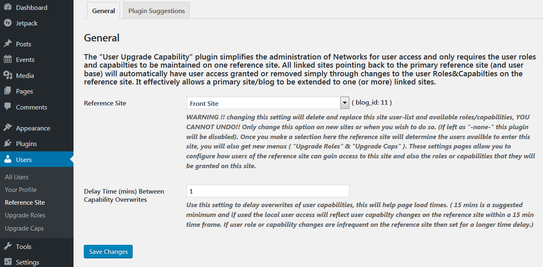Select the Events calendar icon

[x=7, y=59]
